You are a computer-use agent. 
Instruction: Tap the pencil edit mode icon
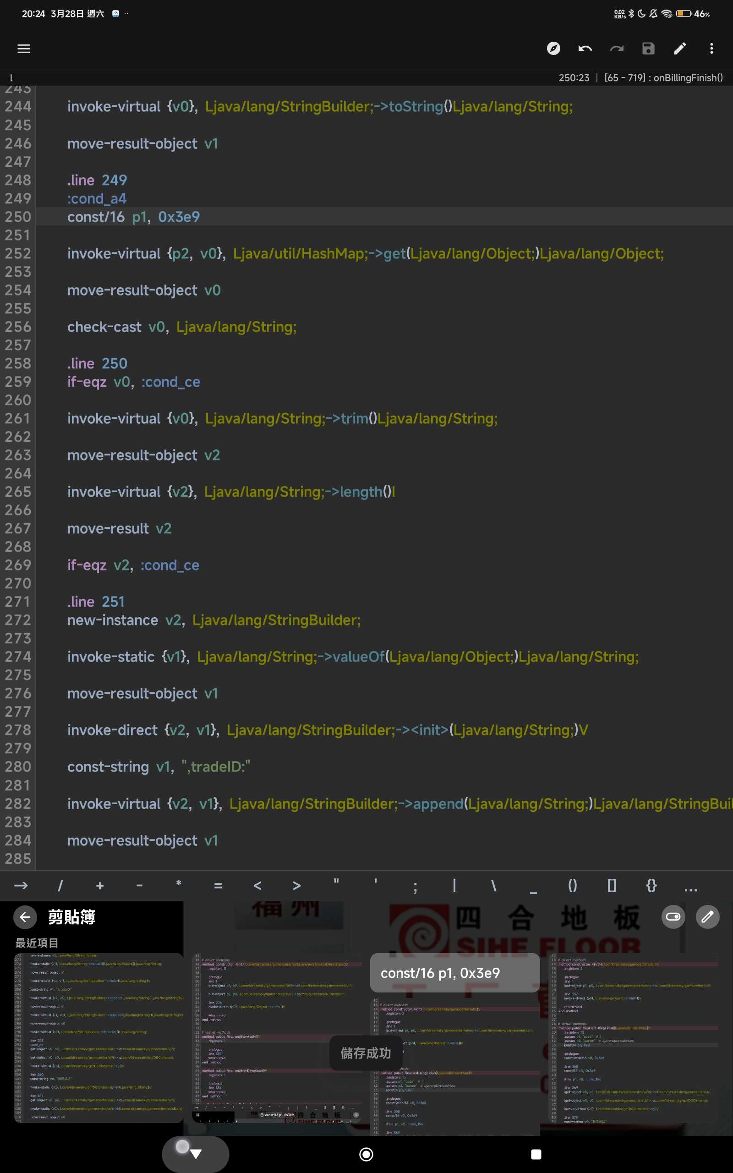pyautogui.click(x=680, y=49)
